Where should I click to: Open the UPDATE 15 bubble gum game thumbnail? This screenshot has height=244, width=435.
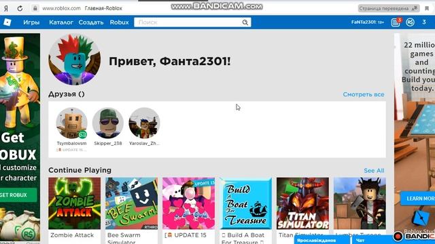click(x=189, y=203)
